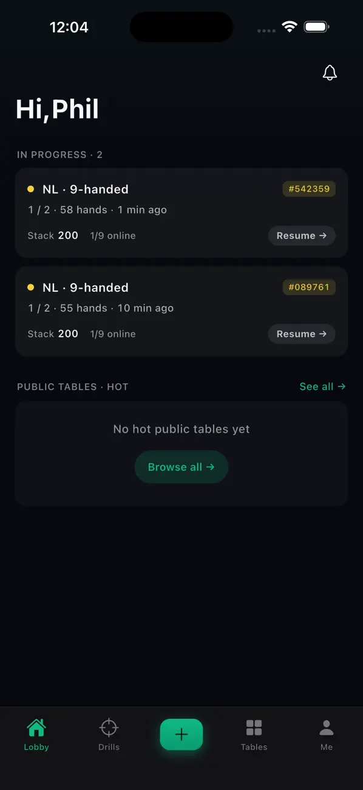The height and width of the screenshot is (790, 363).
Task: Open notifications bell icon
Action: [x=330, y=73]
